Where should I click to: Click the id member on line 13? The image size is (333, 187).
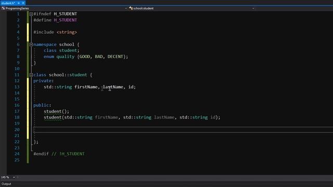(x=131, y=87)
